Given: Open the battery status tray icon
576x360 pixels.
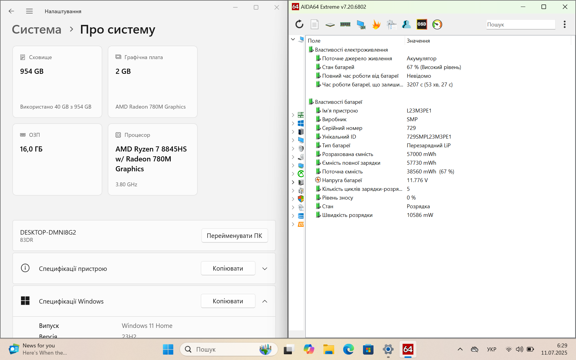Looking at the screenshot, I should (x=530, y=349).
